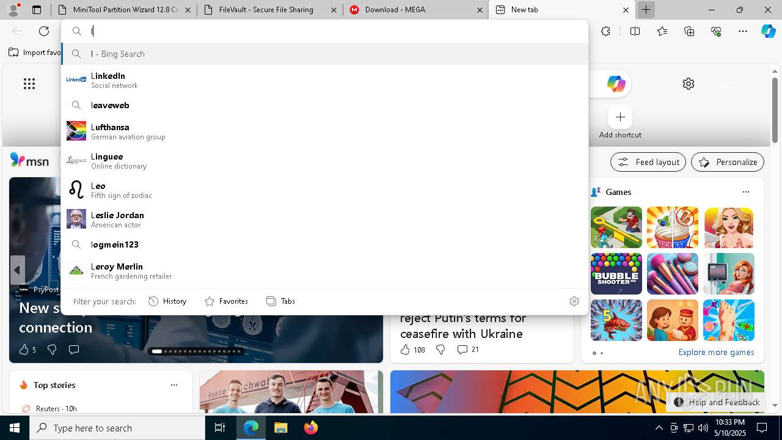Click the Personalize button
The image size is (782, 440).
[728, 162]
